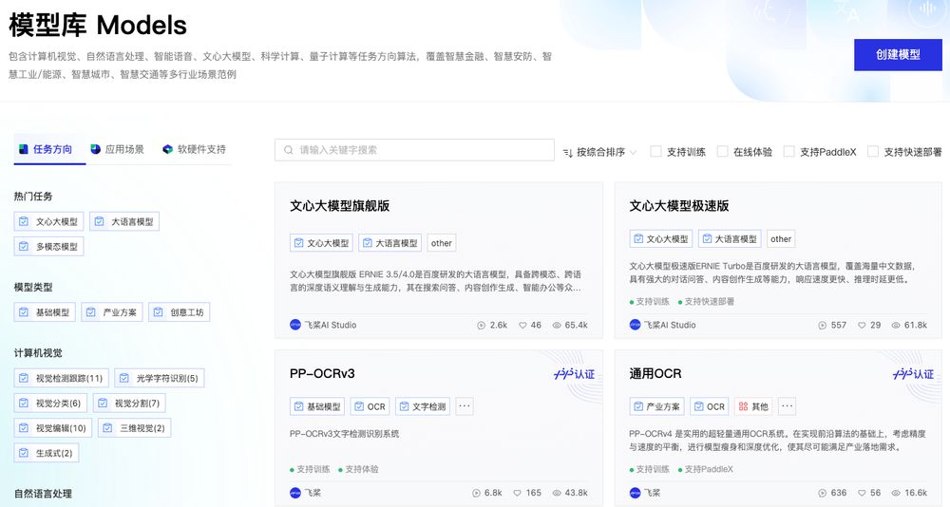
Task: Select the 基础模型 filter under 模型类型
Action: [x=45, y=312]
